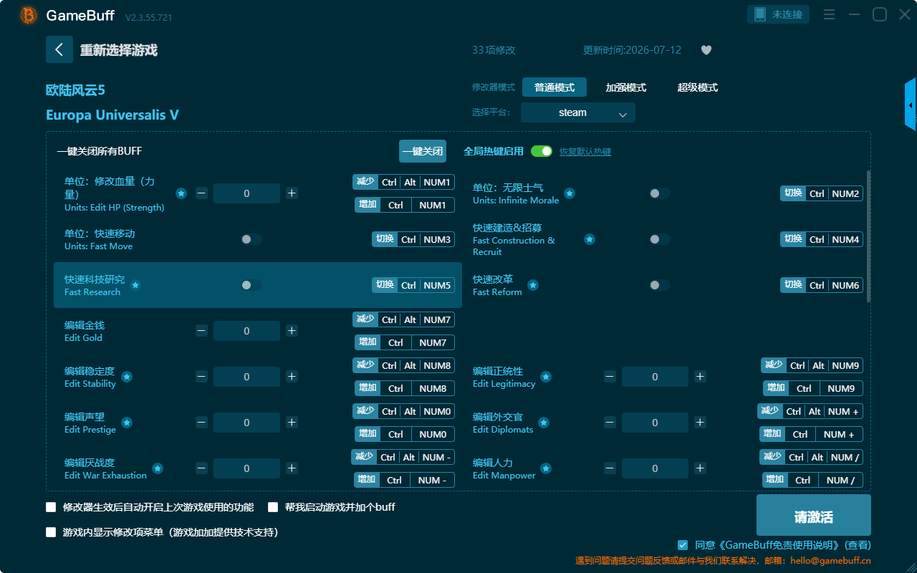This screenshot has width=917, height=573.
Task: Click Ctrl NUM9 increase hotkey for Legitimacy
Action: pyautogui.click(x=813, y=388)
